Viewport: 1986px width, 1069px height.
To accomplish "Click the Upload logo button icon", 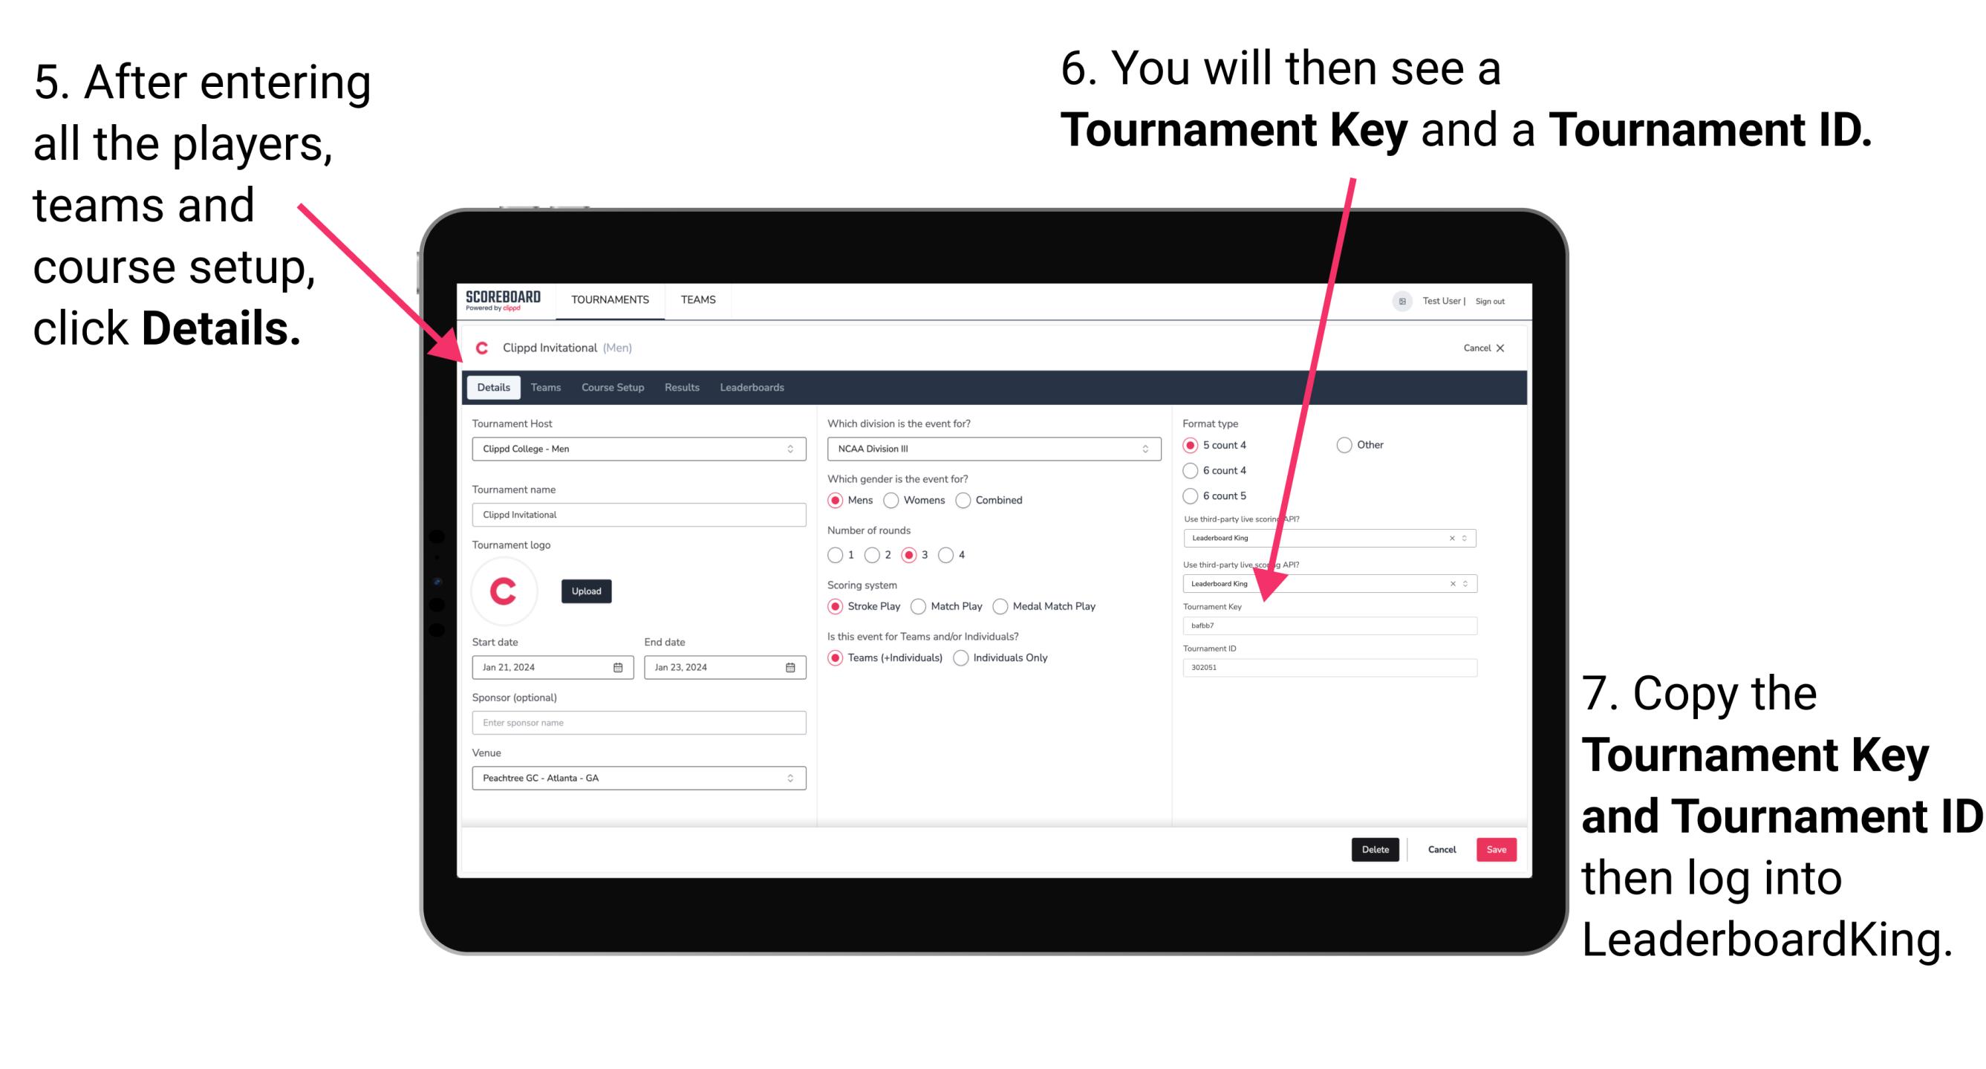I will coord(588,590).
